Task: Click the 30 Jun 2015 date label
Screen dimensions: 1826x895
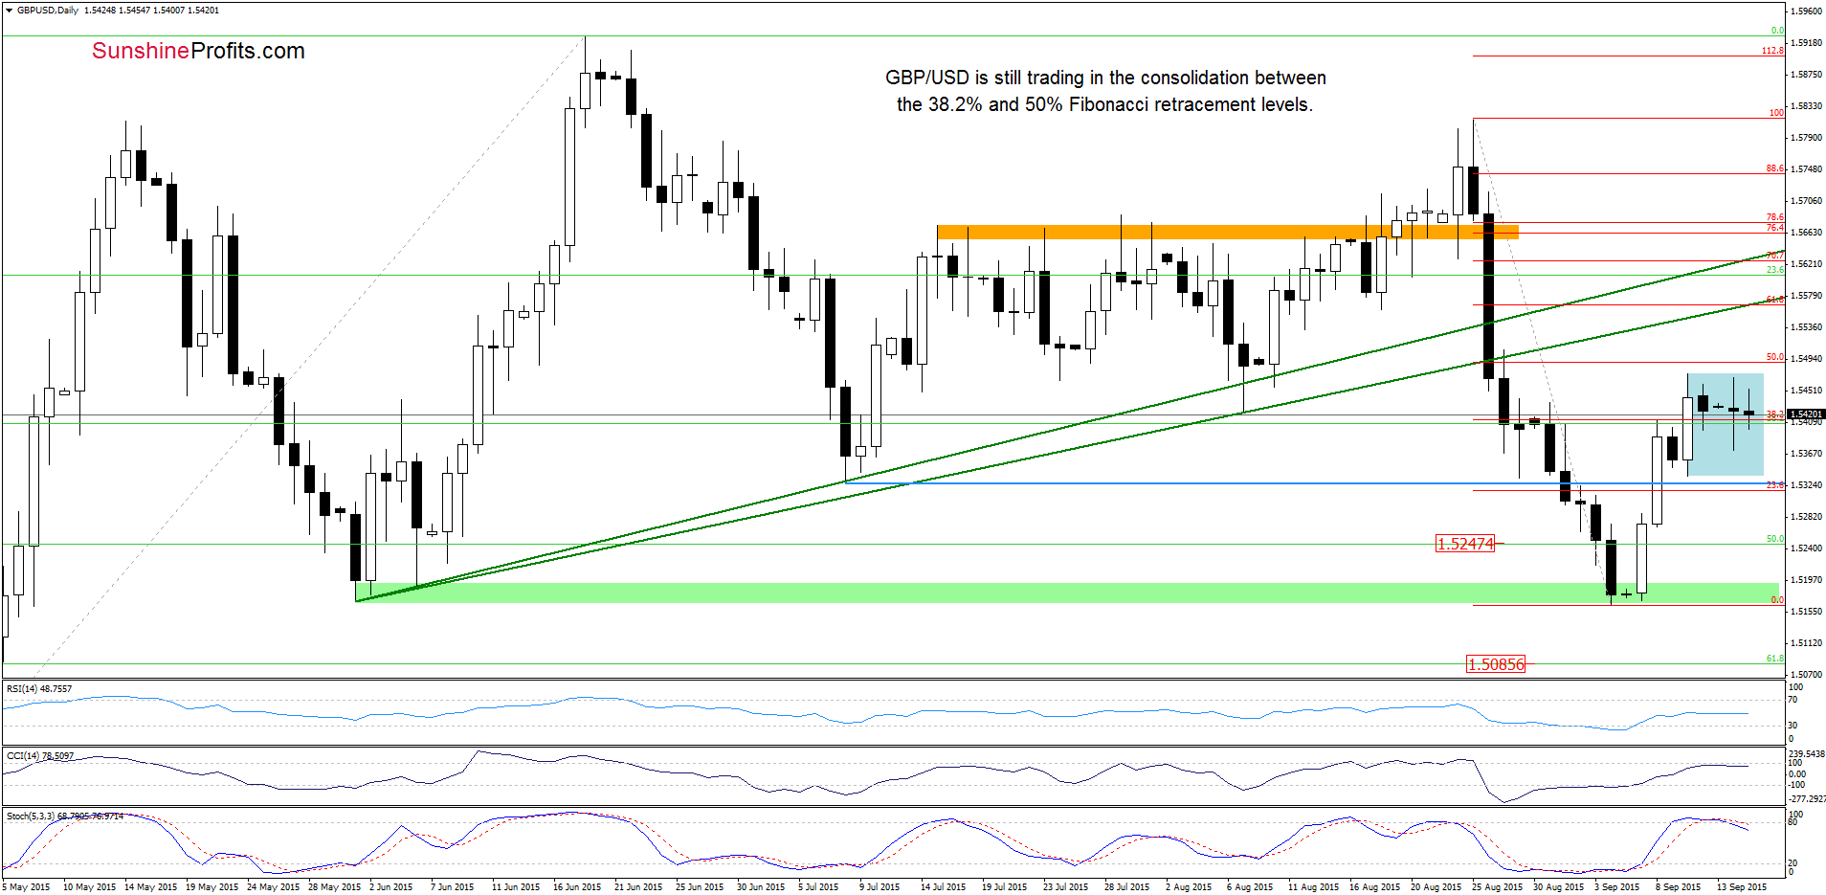Action: (761, 887)
